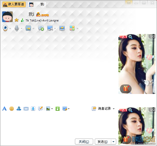The height and width of the screenshot is (146, 157).
Task: Start a video call with webcam icon
Action: (5, 28)
